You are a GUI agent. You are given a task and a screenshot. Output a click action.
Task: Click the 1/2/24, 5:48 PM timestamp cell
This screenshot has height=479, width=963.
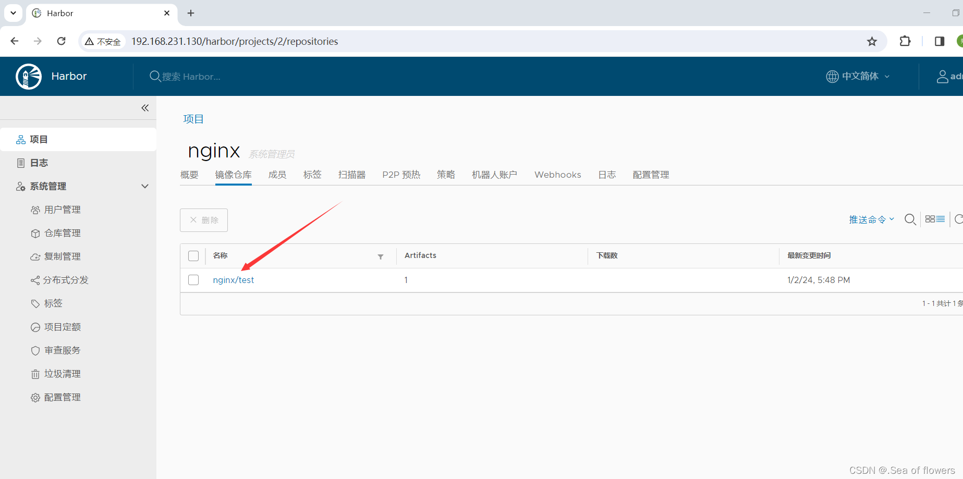click(x=819, y=280)
